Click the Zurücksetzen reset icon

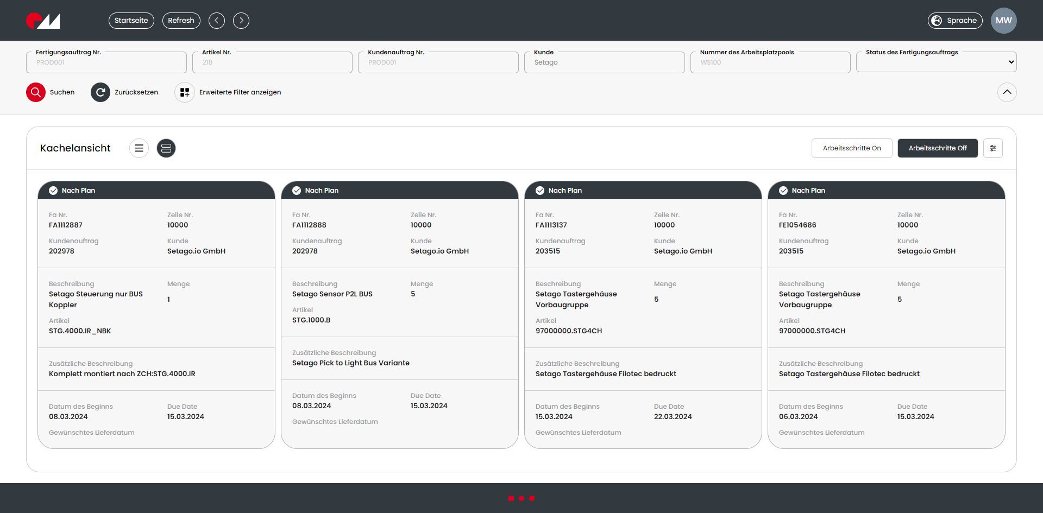click(x=100, y=92)
